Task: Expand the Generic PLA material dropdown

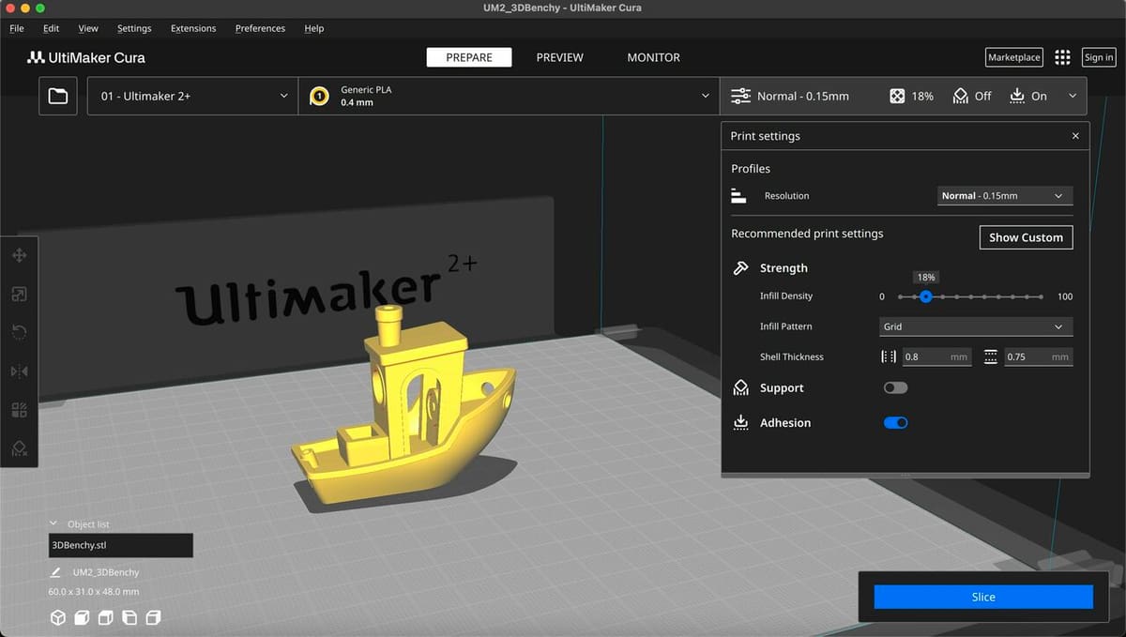Action: (510, 96)
